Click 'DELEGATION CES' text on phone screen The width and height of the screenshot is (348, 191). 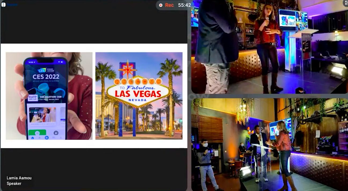click(x=50, y=96)
